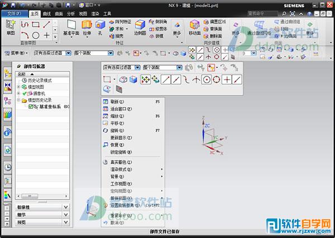Toggle arc center snap in floating toolbar
The image size is (335, 238).
[207, 80]
